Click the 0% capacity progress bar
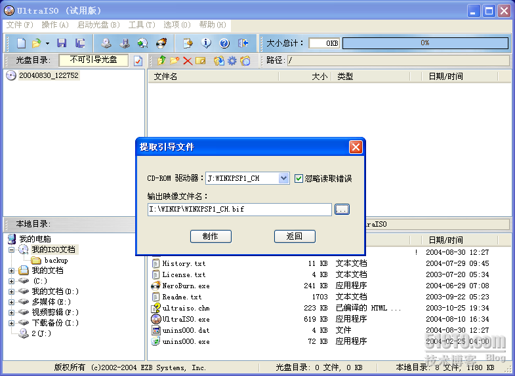 tap(425, 43)
